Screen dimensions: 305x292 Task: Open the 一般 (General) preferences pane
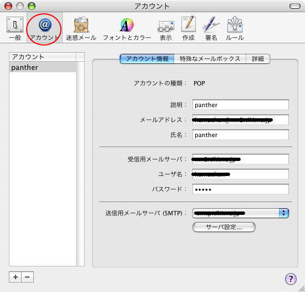[x=15, y=28]
